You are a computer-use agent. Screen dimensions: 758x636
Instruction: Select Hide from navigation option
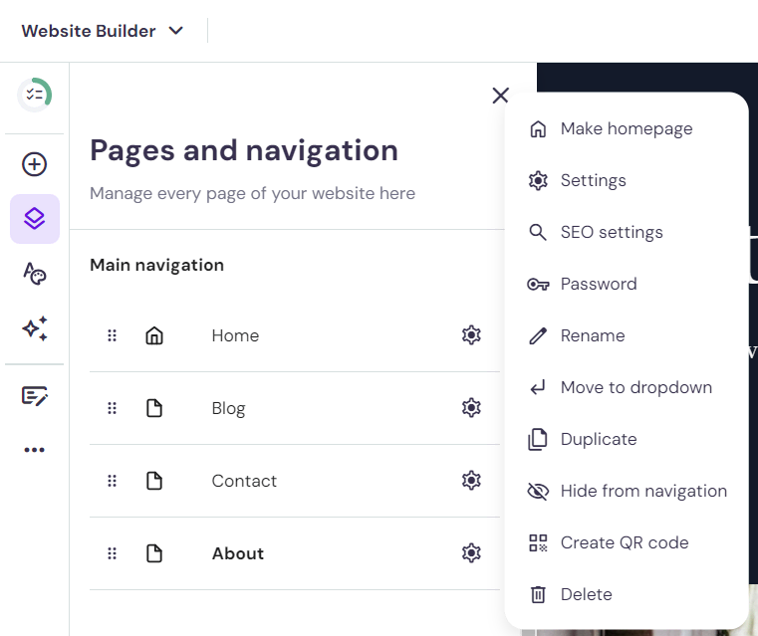tap(627, 491)
